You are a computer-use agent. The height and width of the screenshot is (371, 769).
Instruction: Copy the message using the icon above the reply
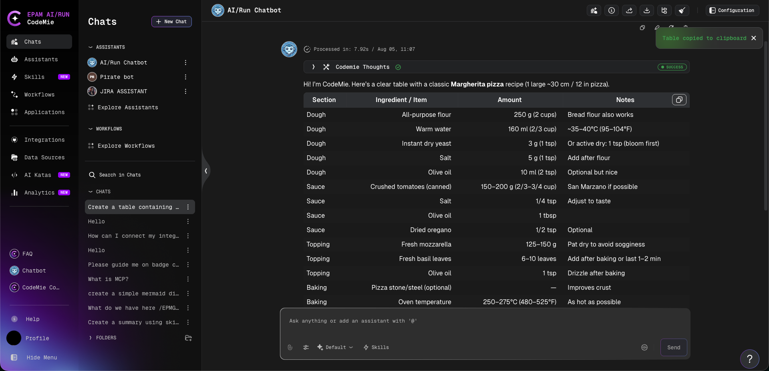(642, 28)
